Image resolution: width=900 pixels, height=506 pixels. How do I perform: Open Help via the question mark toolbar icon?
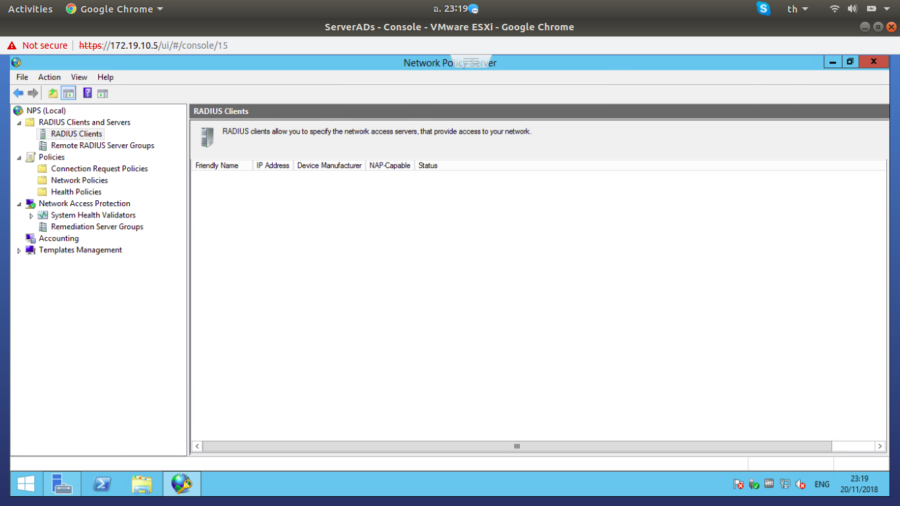[x=87, y=94]
